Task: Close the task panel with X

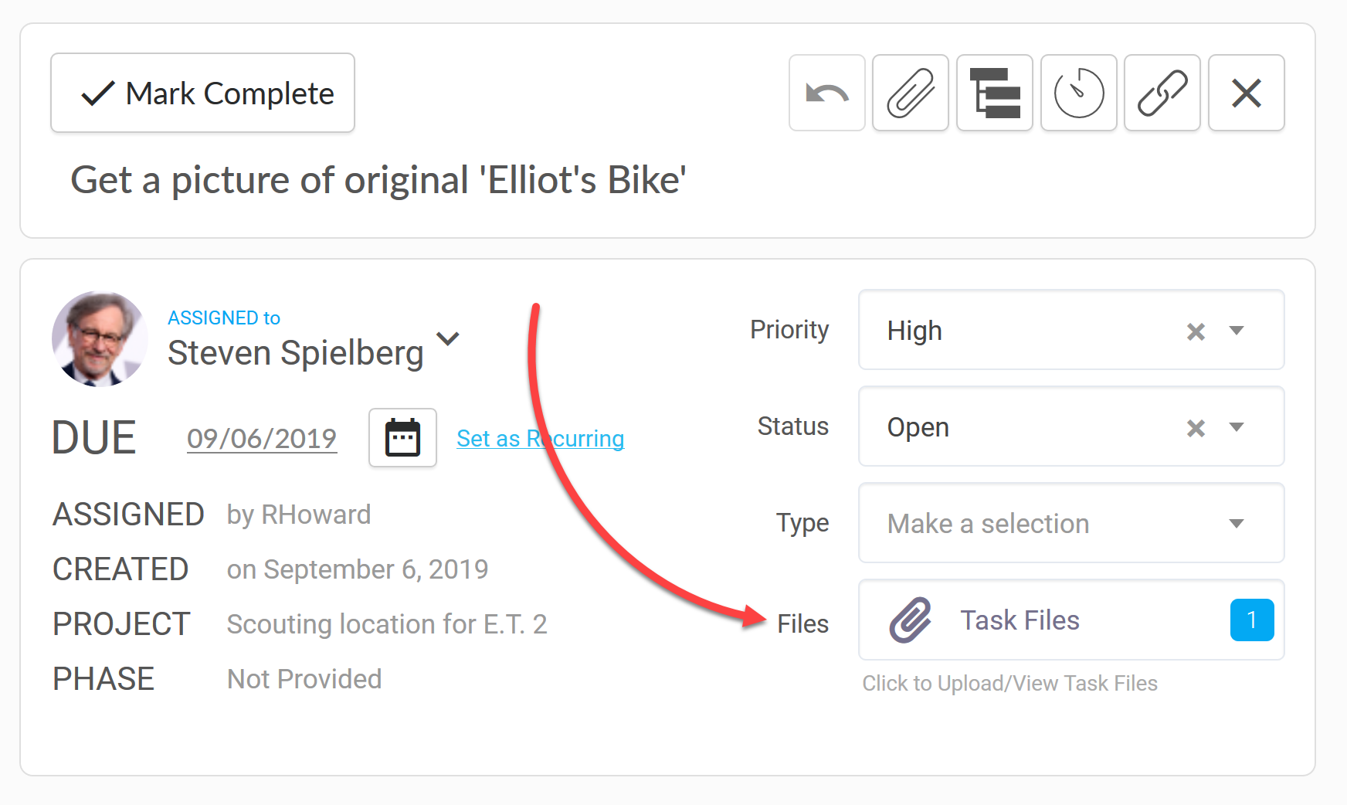Action: point(1247,93)
